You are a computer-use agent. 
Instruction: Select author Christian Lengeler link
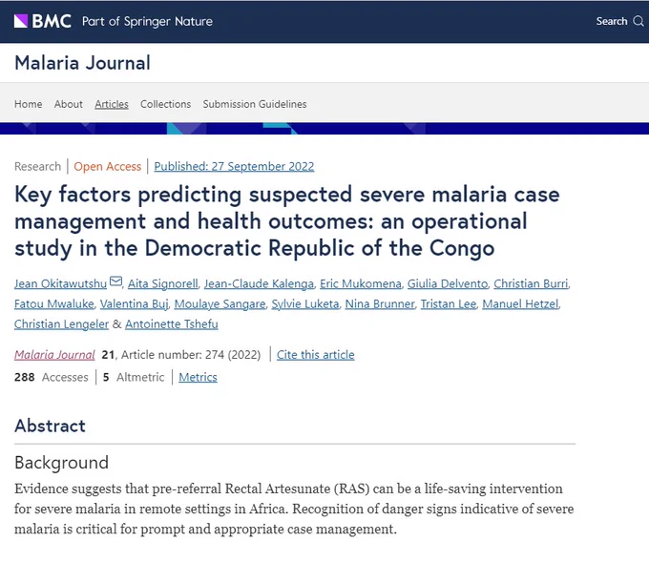[61, 324]
